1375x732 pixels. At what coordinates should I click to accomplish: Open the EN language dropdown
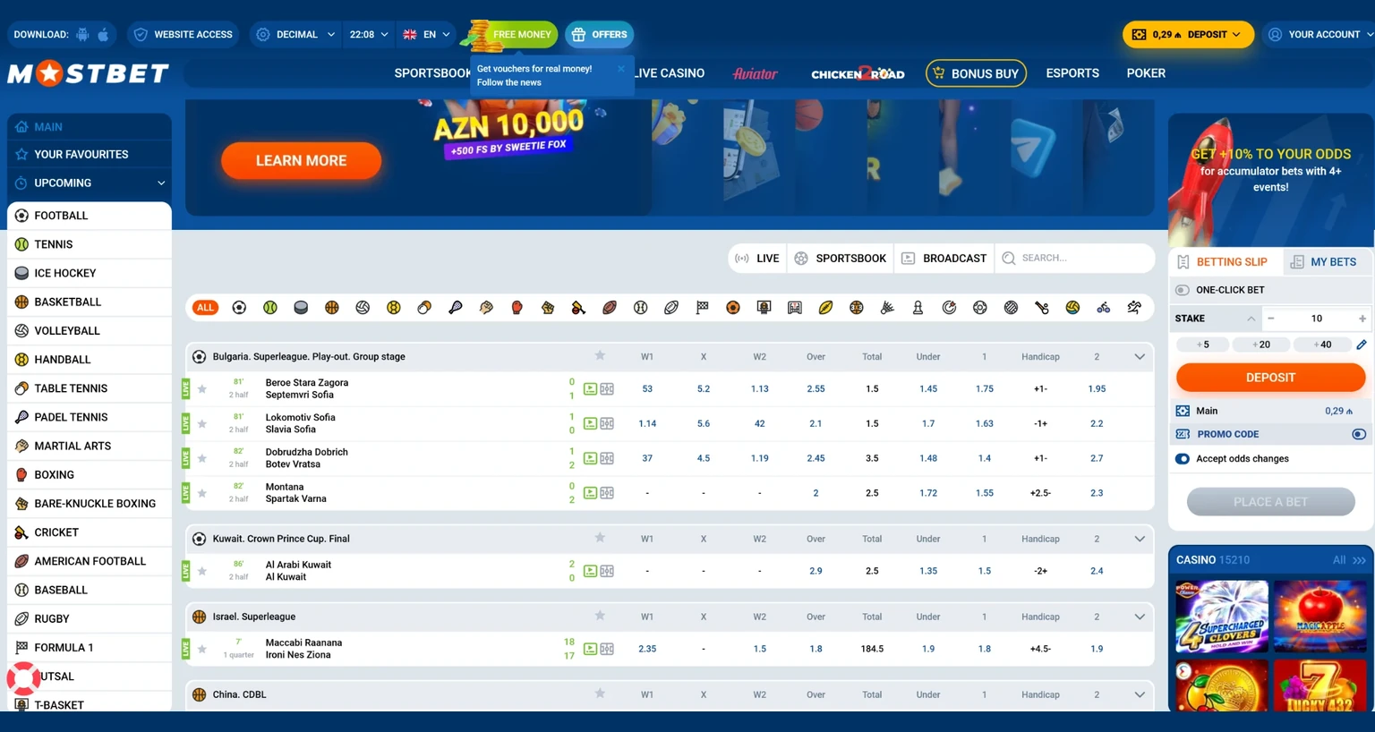point(426,35)
